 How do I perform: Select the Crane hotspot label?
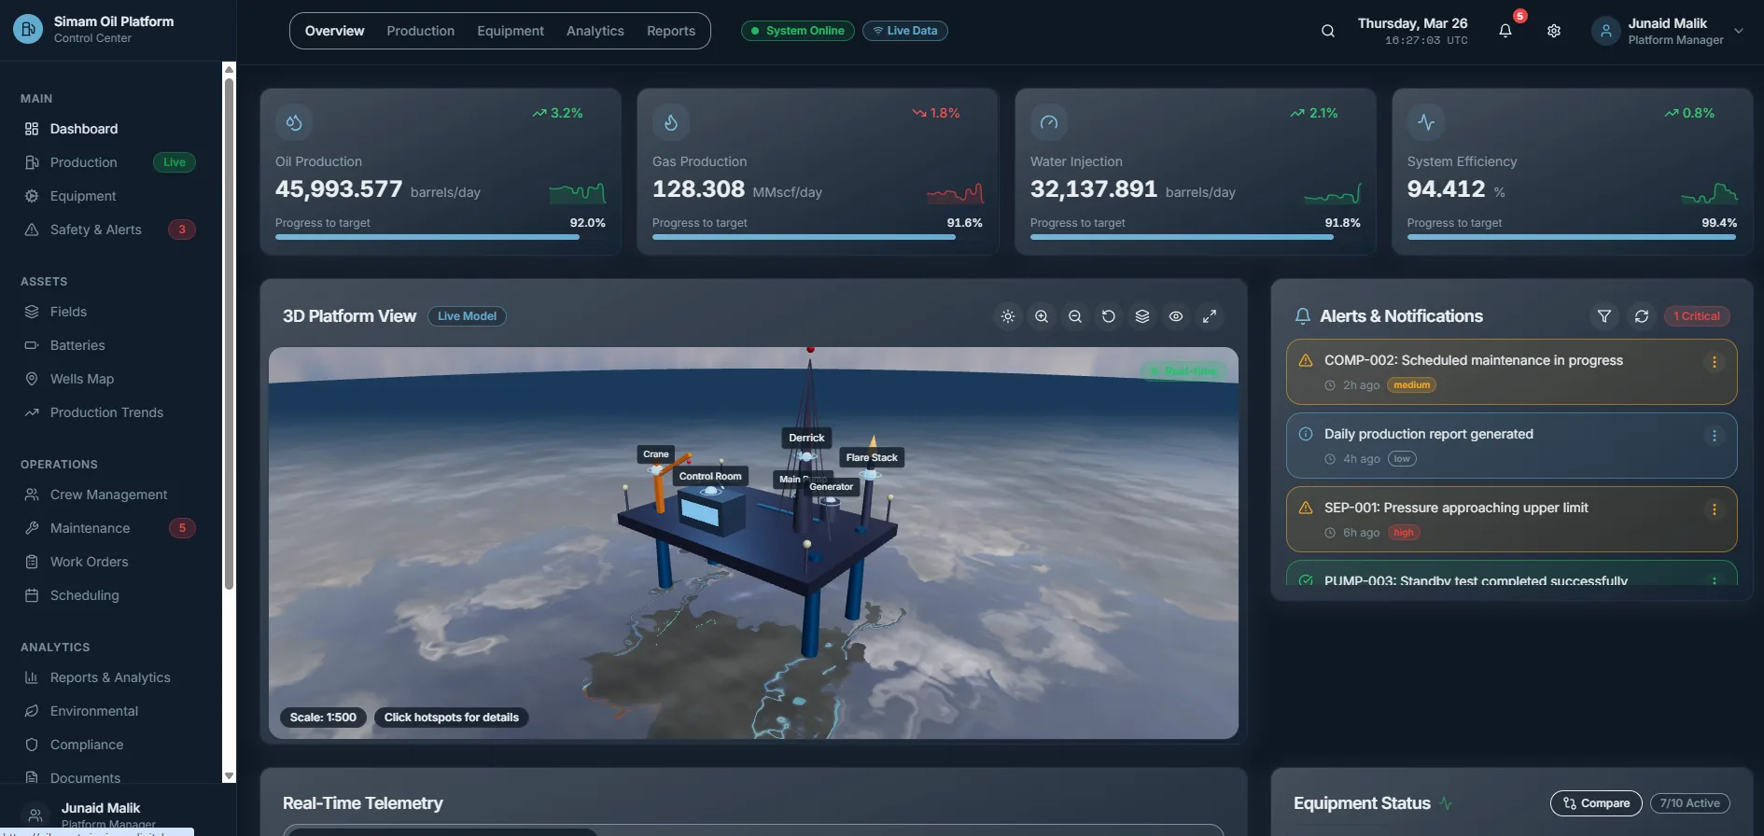(x=656, y=454)
